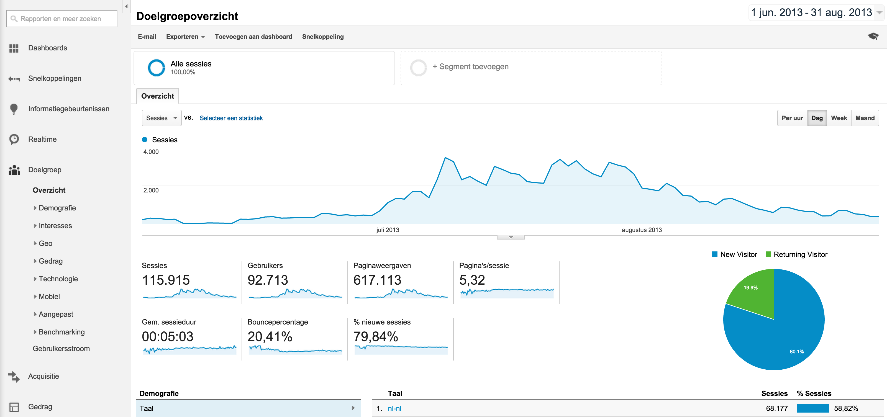Viewport: 887px width, 417px height.
Task: Open Gebruikersstroom report
Action: 61,349
